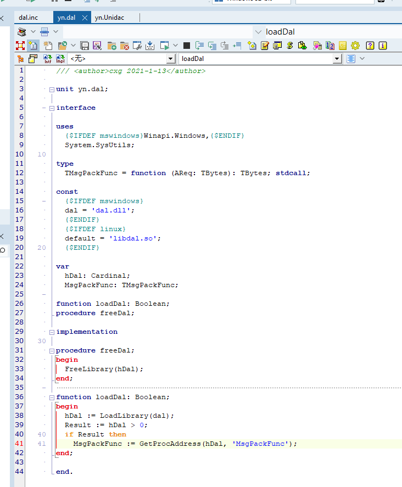The height and width of the screenshot is (487, 402).
Task: Click the yellow sticky notes icon
Action: [x=32, y=59]
